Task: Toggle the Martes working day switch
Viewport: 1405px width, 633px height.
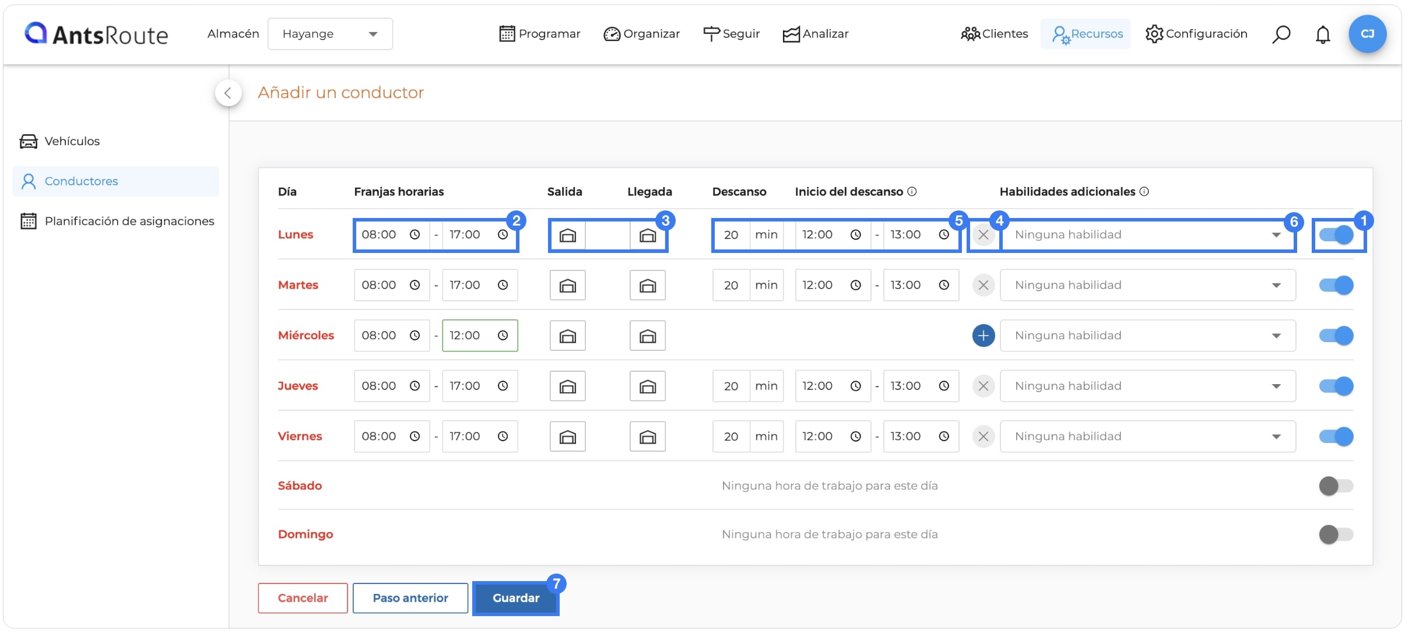Action: [x=1336, y=285]
